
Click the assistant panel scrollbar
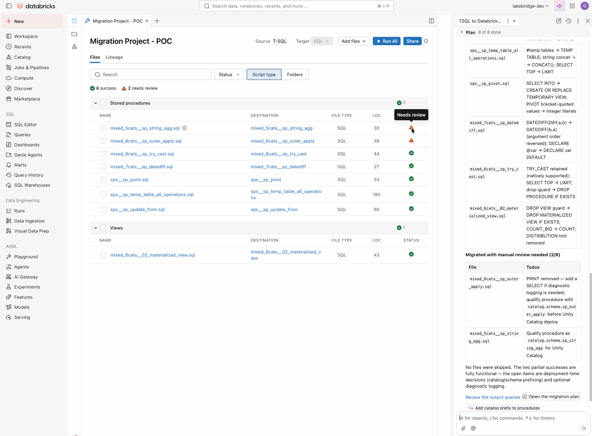pos(590,337)
